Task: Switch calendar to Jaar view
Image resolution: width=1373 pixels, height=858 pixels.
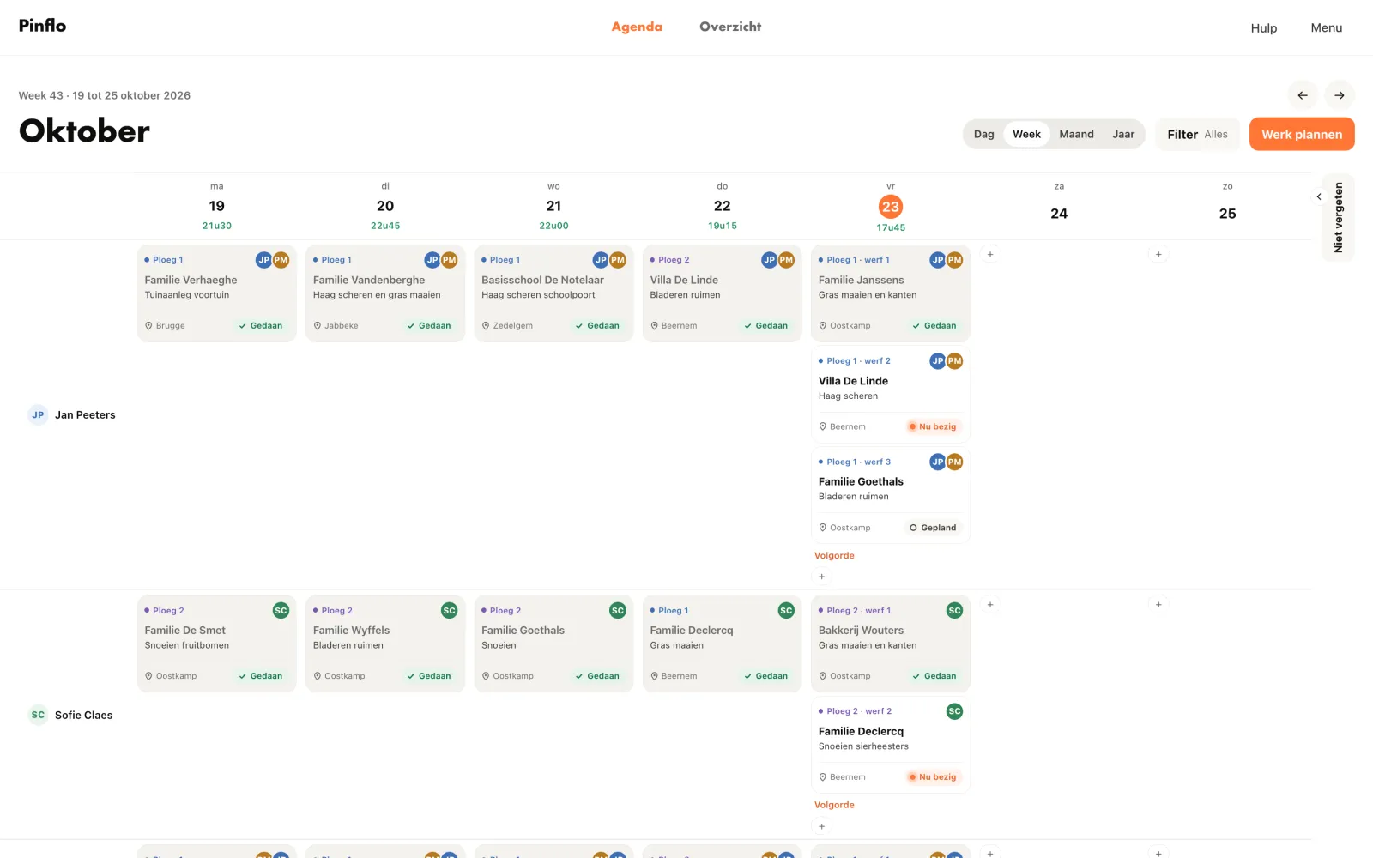Action: [1123, 134]
